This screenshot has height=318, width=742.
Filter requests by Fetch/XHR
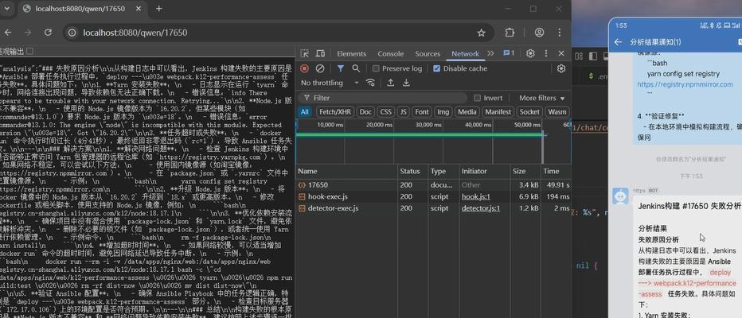334,112
